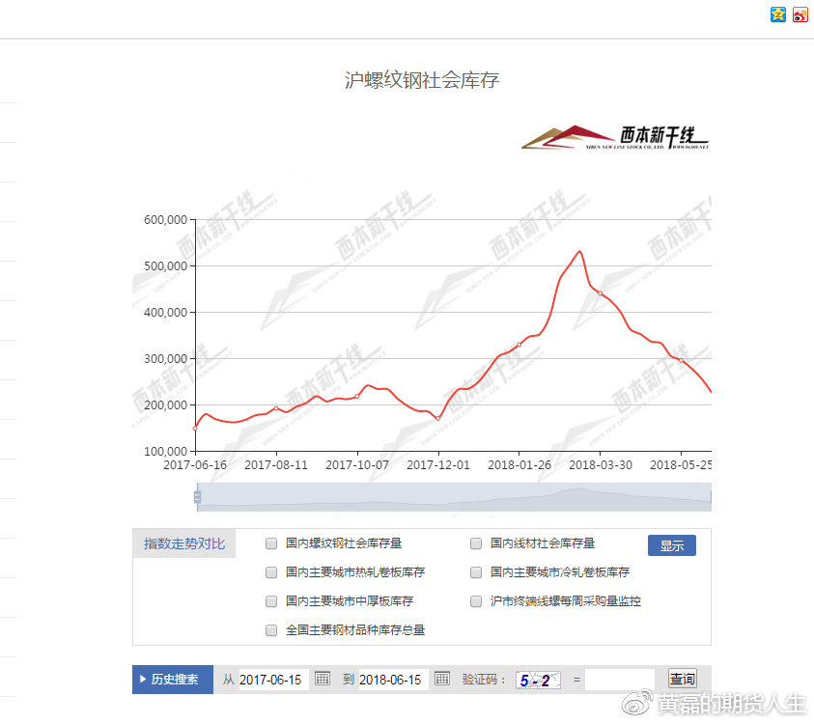
Task: Open the start date calendar picker icon
Action: (x=323, y=680)
